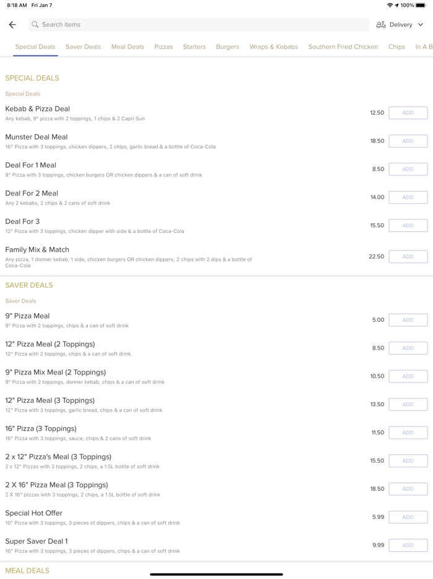Add Super Saver Deal 1

408,545
